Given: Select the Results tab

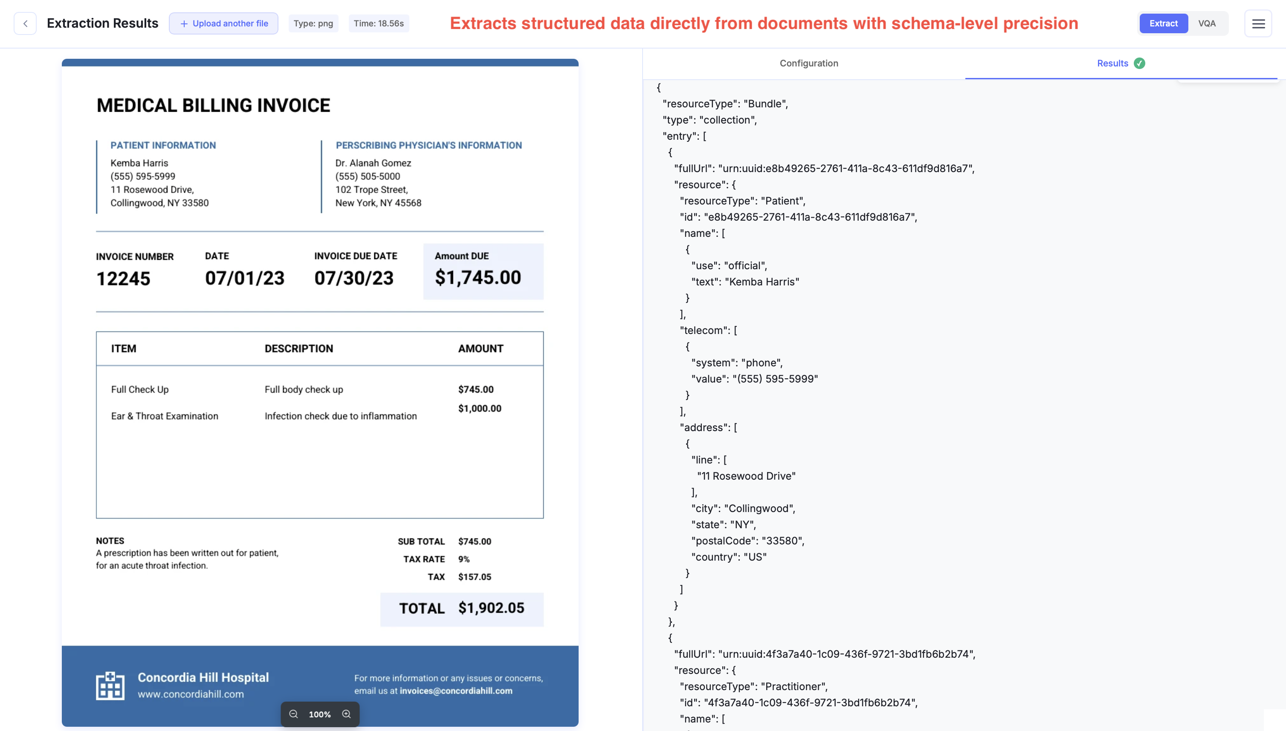Looking at the screenshot, I should (1112, 63).
